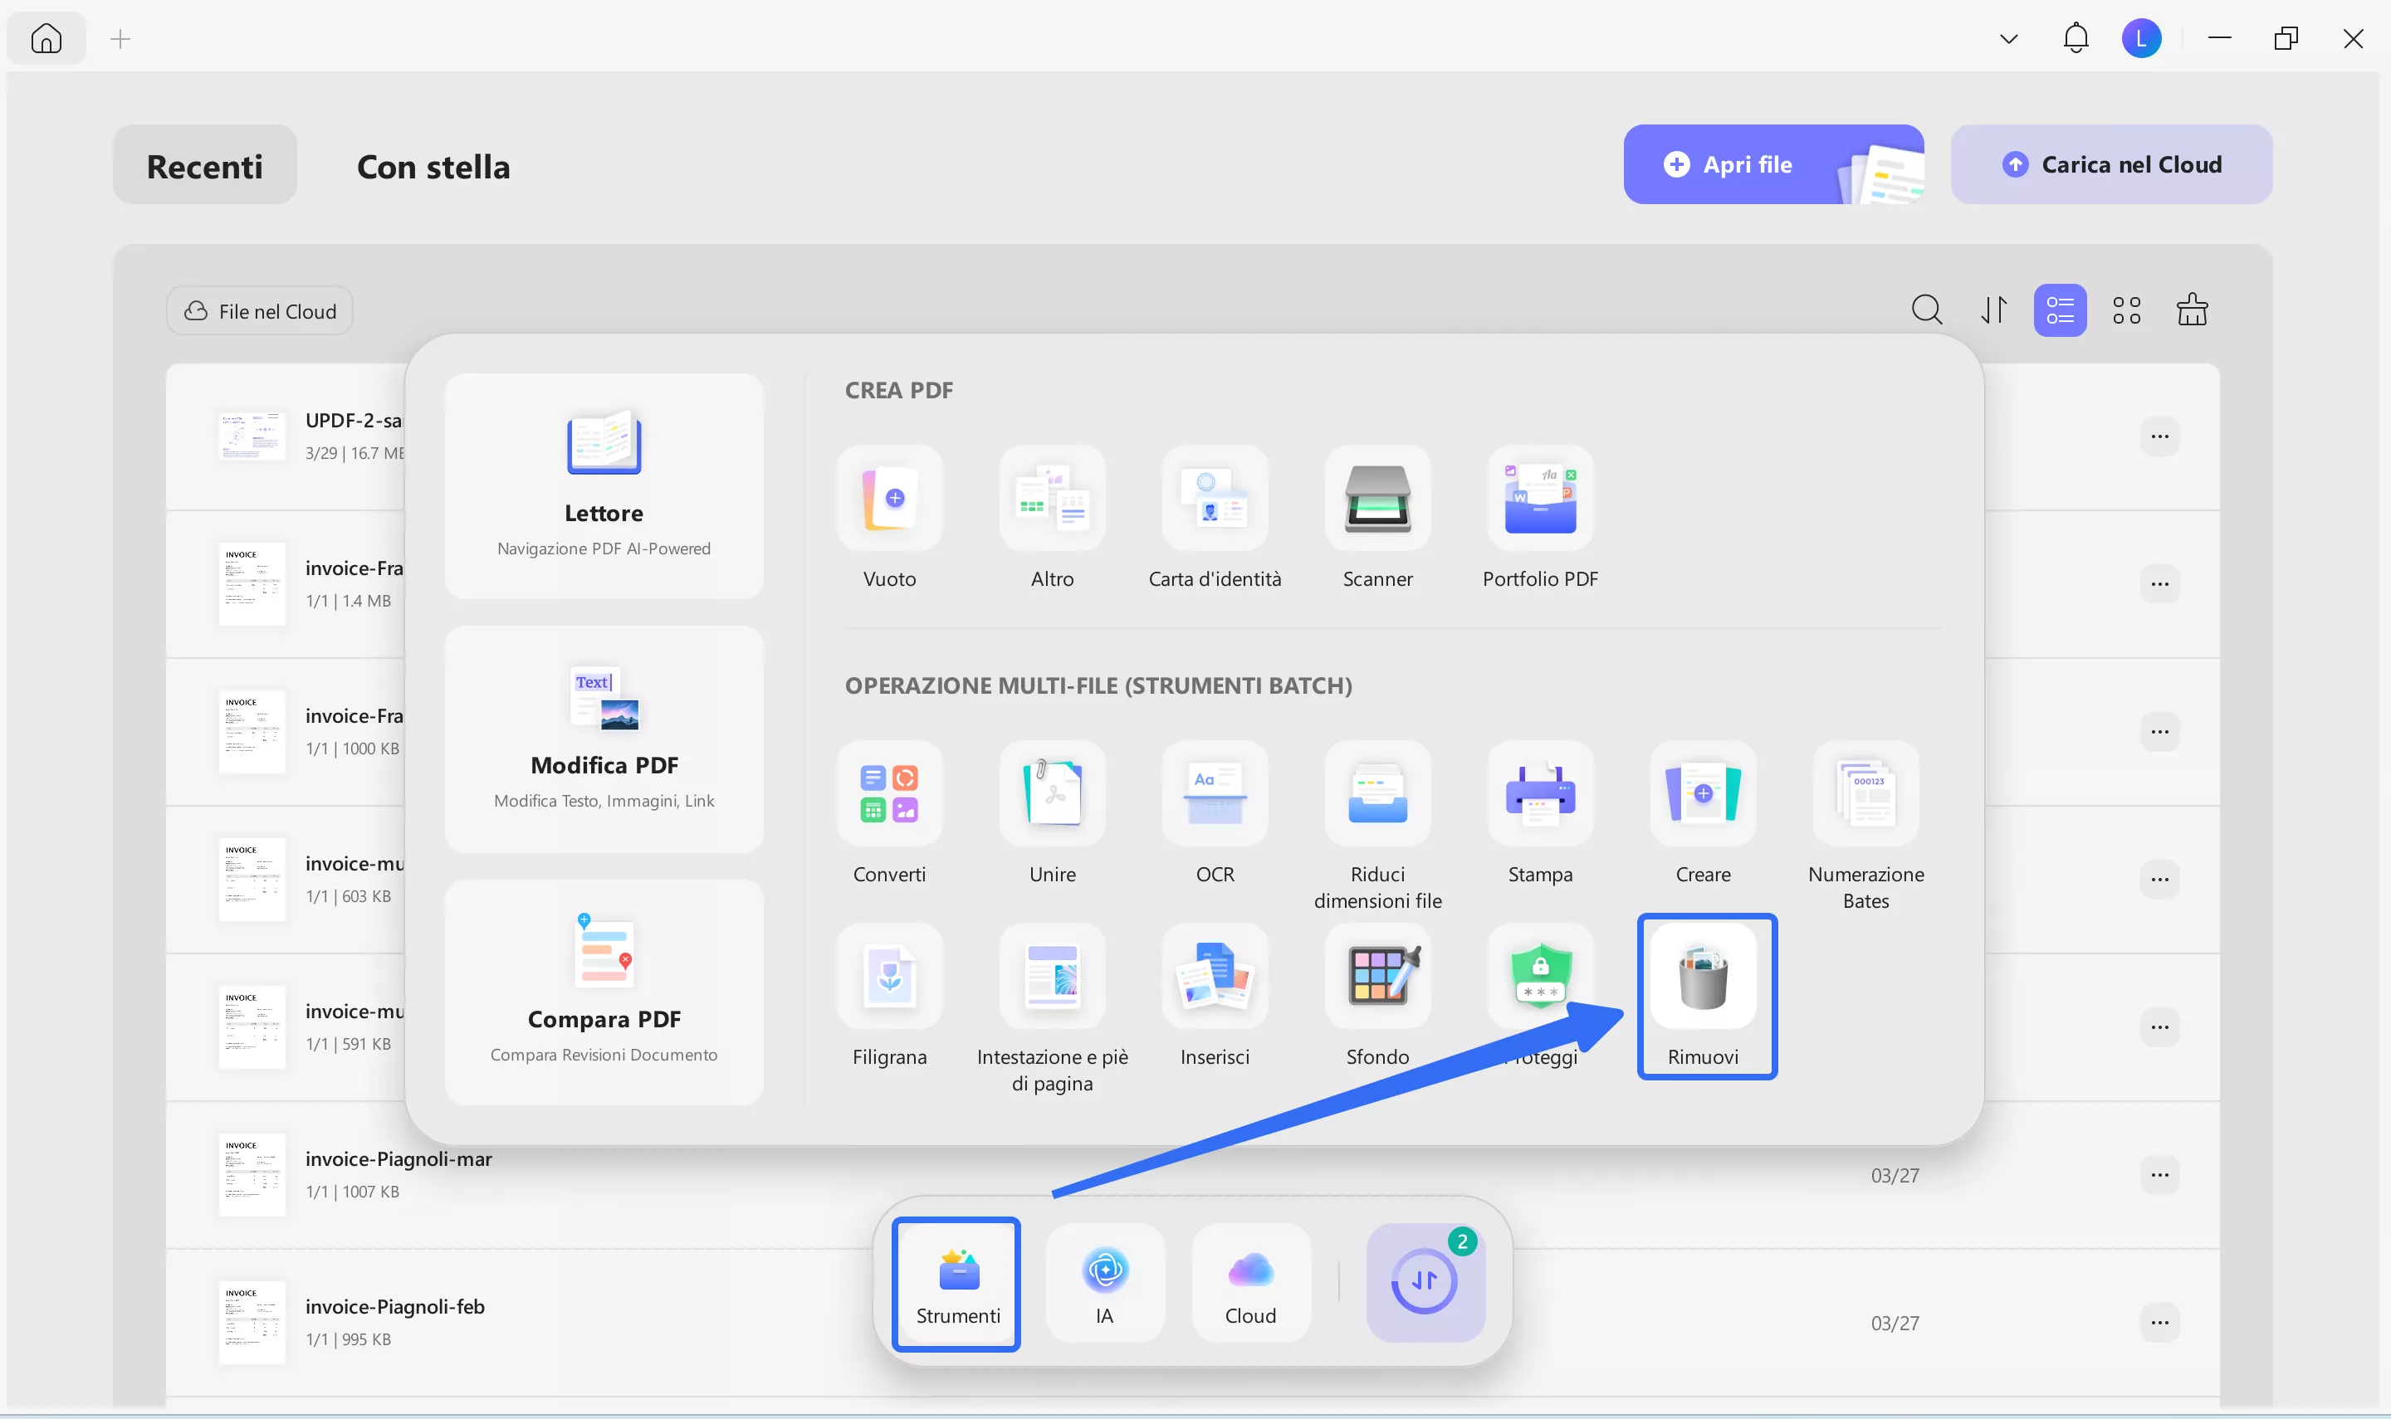The width and height of the screenshot is (2391, 1419).
Task: Switch to list view mode
Action: pyautogui.click(x=2059, y=310)
